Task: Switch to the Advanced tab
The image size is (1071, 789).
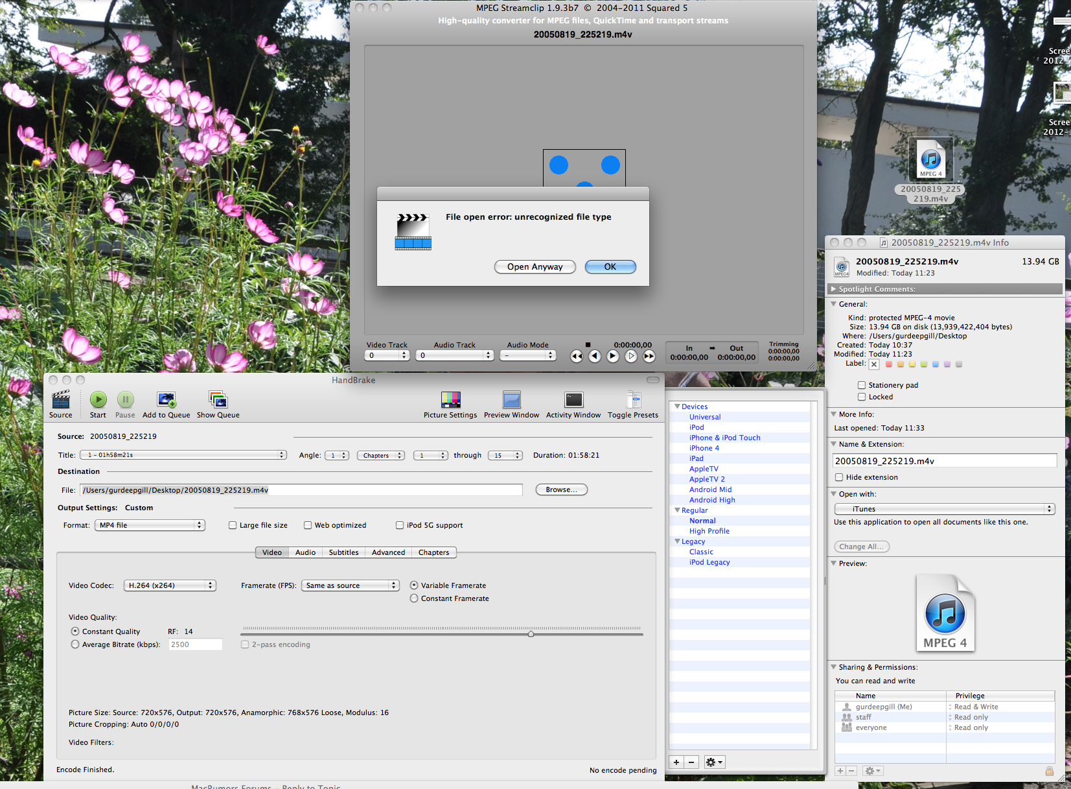Action: 388,552
